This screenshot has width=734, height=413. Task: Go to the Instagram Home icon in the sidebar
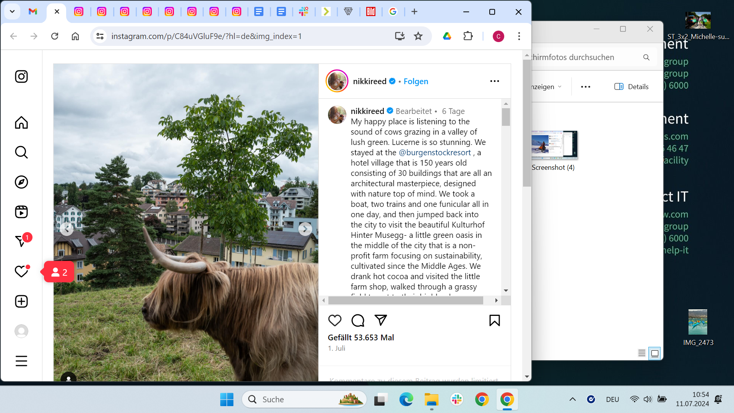pyautogui.click(x=21, y=123)
